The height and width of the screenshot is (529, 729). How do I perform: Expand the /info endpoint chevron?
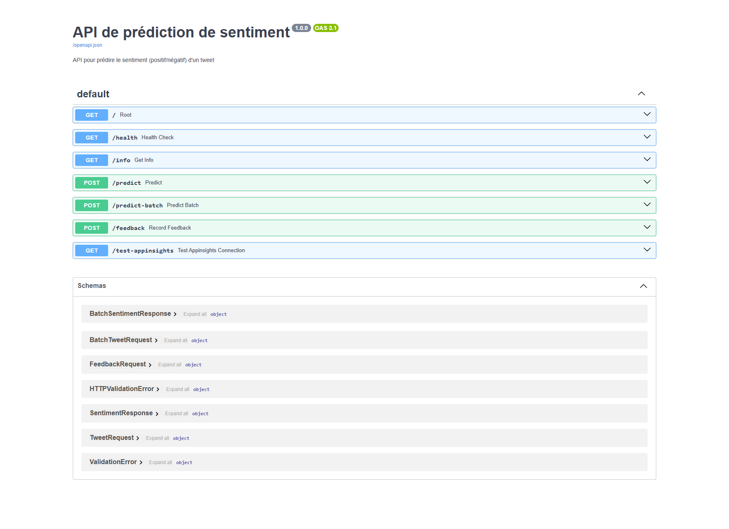[x=647, y=159]
